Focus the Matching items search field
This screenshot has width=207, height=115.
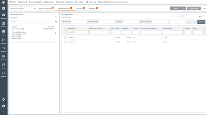click(x=189, y=16)
